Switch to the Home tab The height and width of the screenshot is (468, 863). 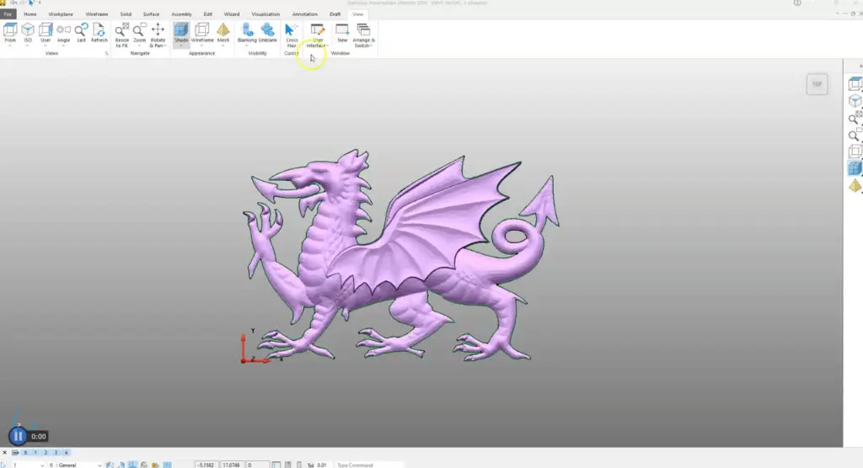click(30, 14)
